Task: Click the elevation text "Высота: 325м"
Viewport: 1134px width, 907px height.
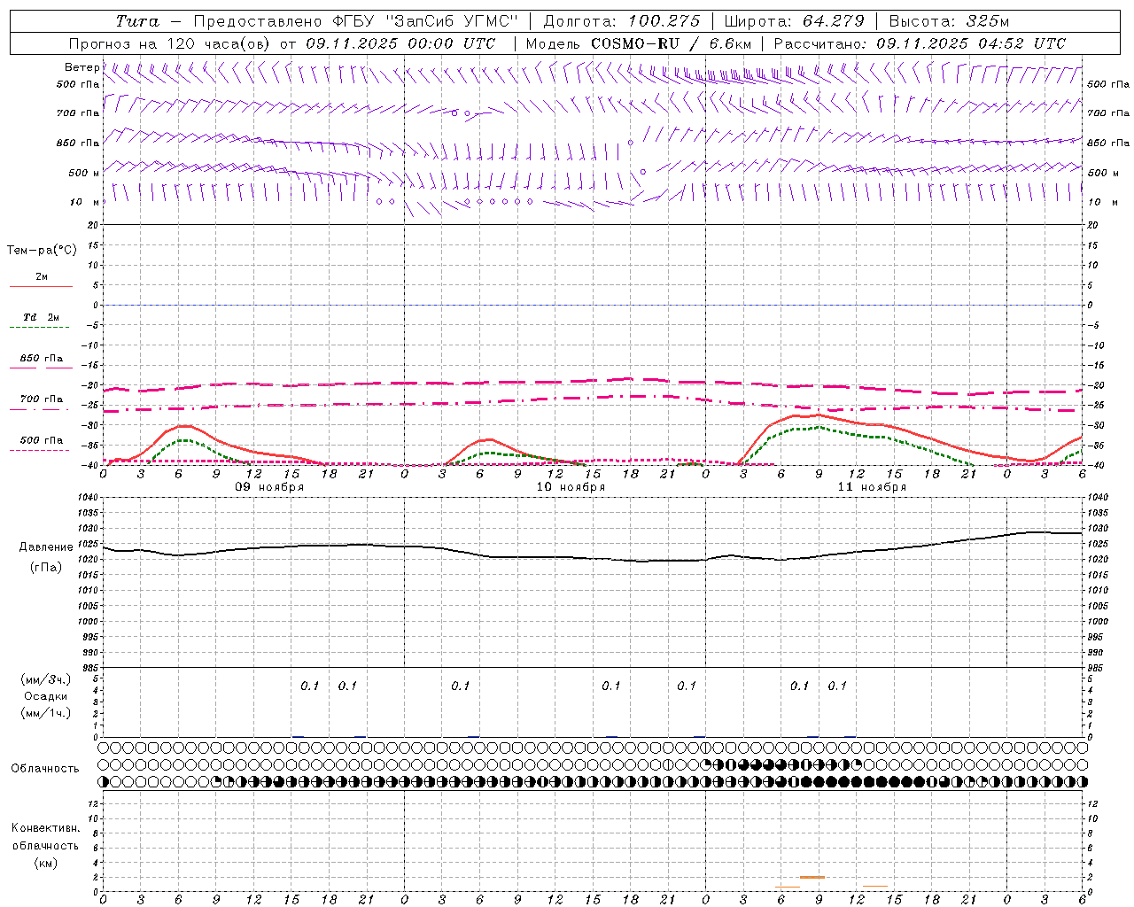Action: 949,21
